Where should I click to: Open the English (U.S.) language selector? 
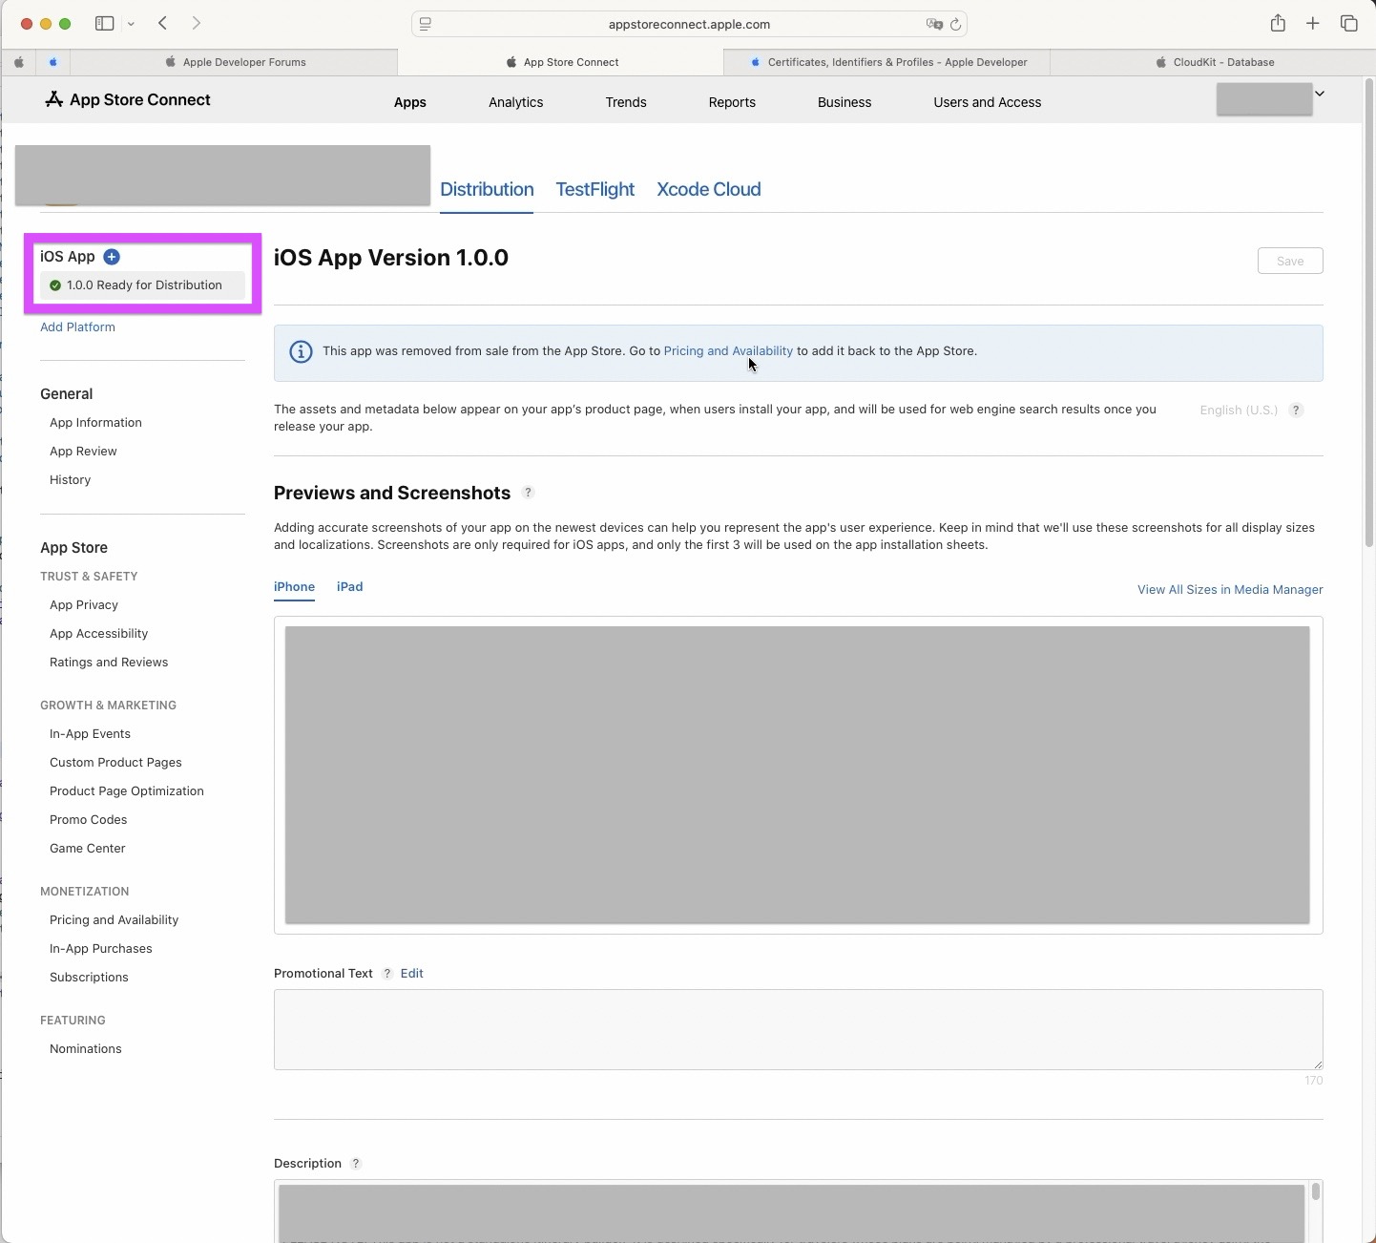[1238, 411]
